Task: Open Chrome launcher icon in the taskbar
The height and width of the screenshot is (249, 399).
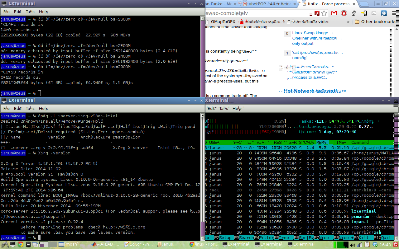Action: pyautogui.click(x=21, y=245)
